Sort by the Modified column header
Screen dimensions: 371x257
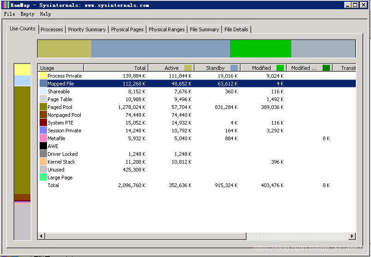[x=263, y=68]
